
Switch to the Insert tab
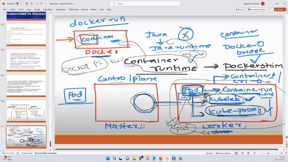coord(21,9)
